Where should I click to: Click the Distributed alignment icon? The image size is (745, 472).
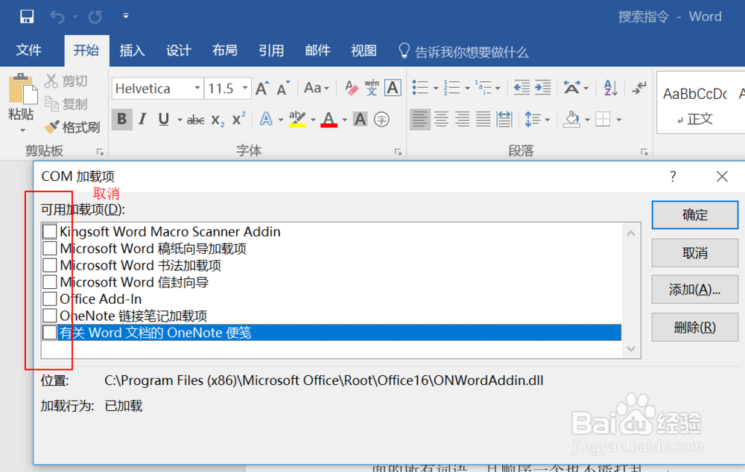pyautogui.click(x=504, y=119)
